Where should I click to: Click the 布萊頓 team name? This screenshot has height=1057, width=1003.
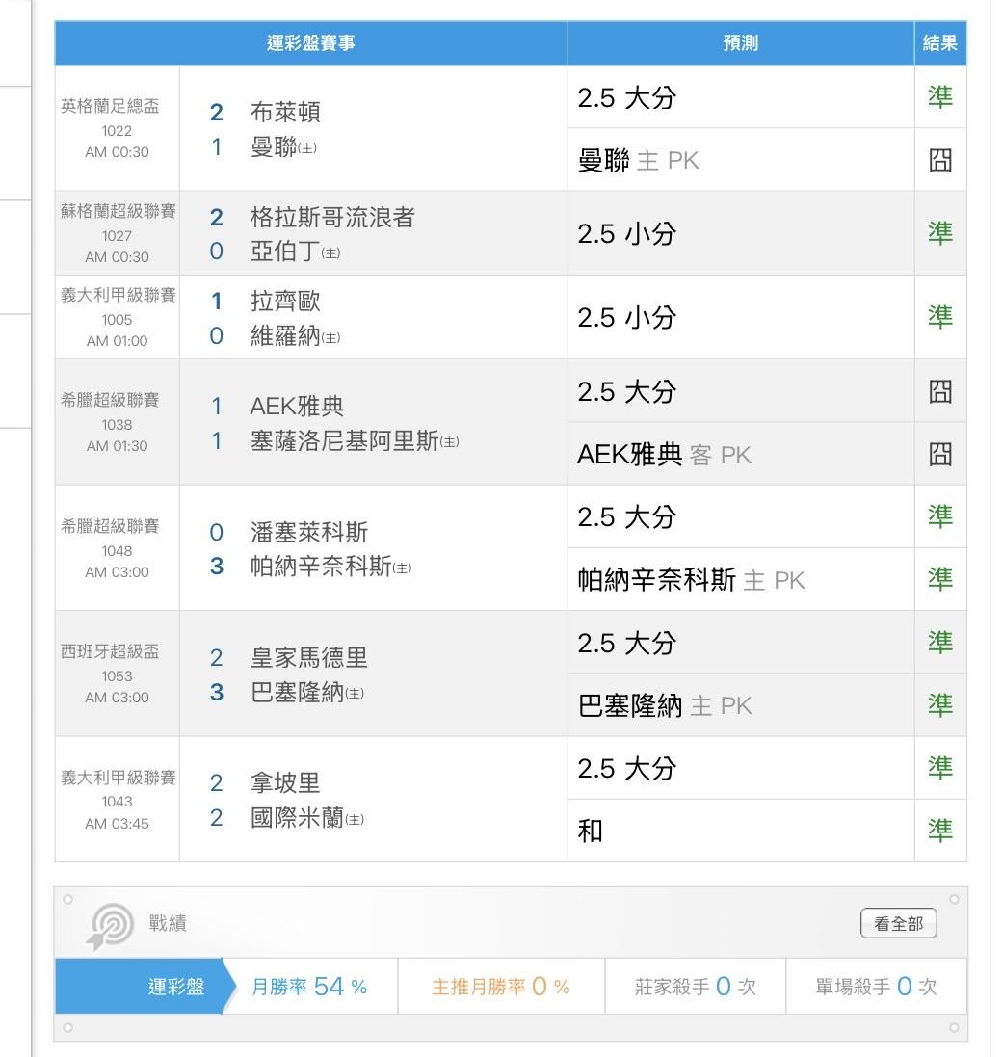(285, 113)
